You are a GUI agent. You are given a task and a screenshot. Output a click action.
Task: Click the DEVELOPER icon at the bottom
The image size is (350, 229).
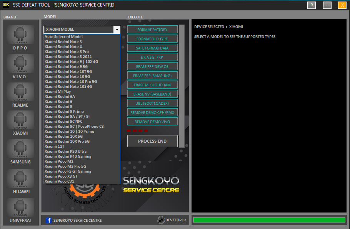(x=162, y=220)
